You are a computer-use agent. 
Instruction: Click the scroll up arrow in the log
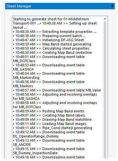[105, 19]
